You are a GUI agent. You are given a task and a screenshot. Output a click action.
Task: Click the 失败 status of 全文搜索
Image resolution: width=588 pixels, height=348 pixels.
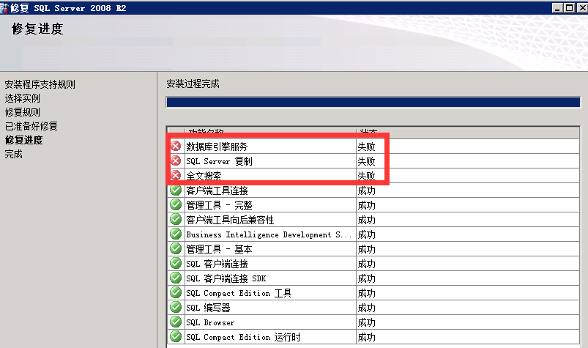(x=366, y=176)
